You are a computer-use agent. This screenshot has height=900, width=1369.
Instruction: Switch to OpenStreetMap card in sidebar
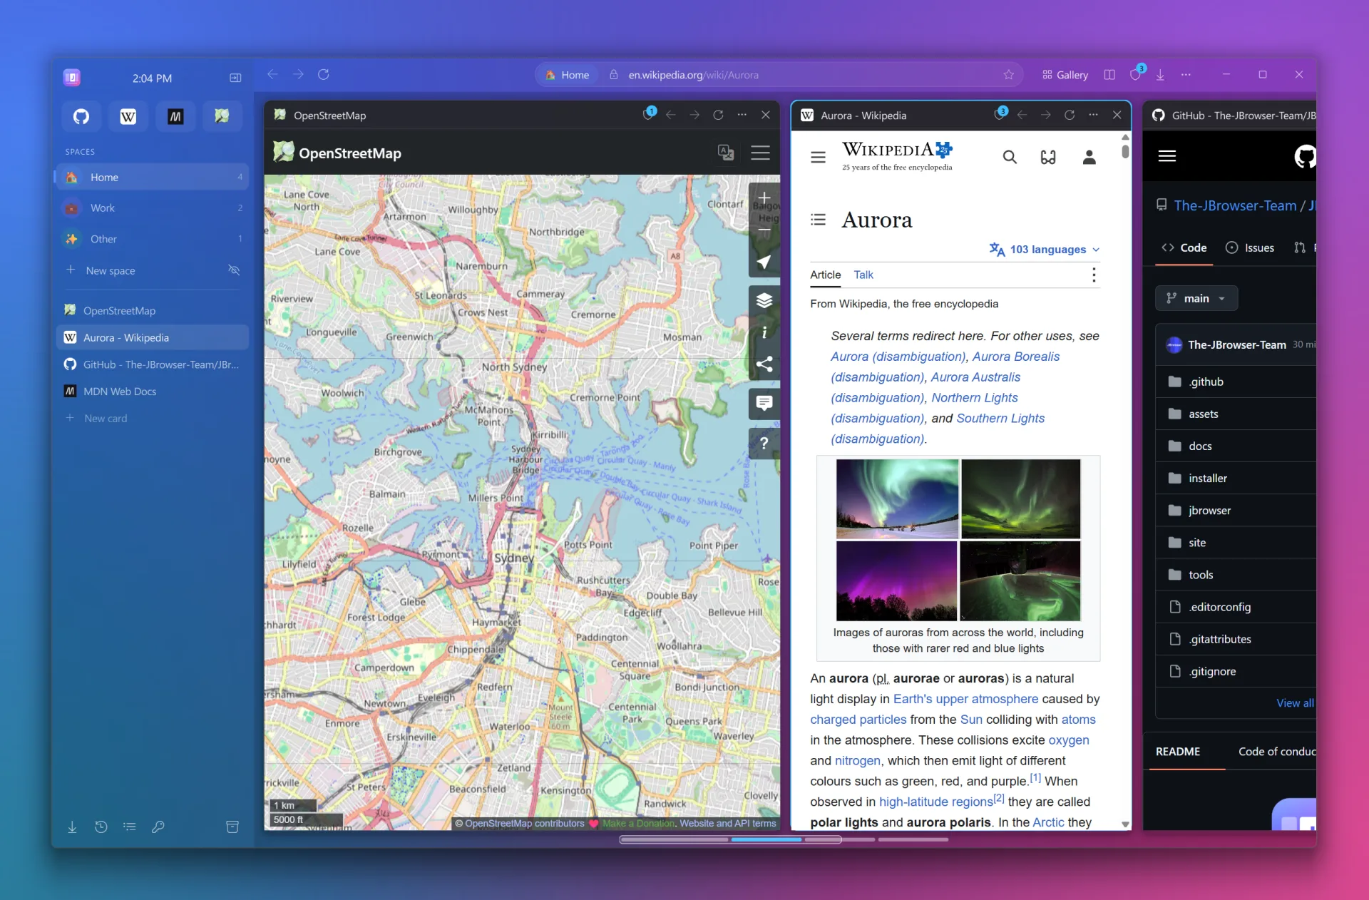pyautogui.click(x=152, y=310)
